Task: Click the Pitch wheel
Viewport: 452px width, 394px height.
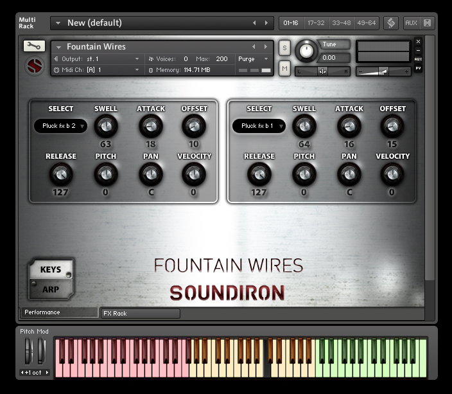Action: click(28, 351)
